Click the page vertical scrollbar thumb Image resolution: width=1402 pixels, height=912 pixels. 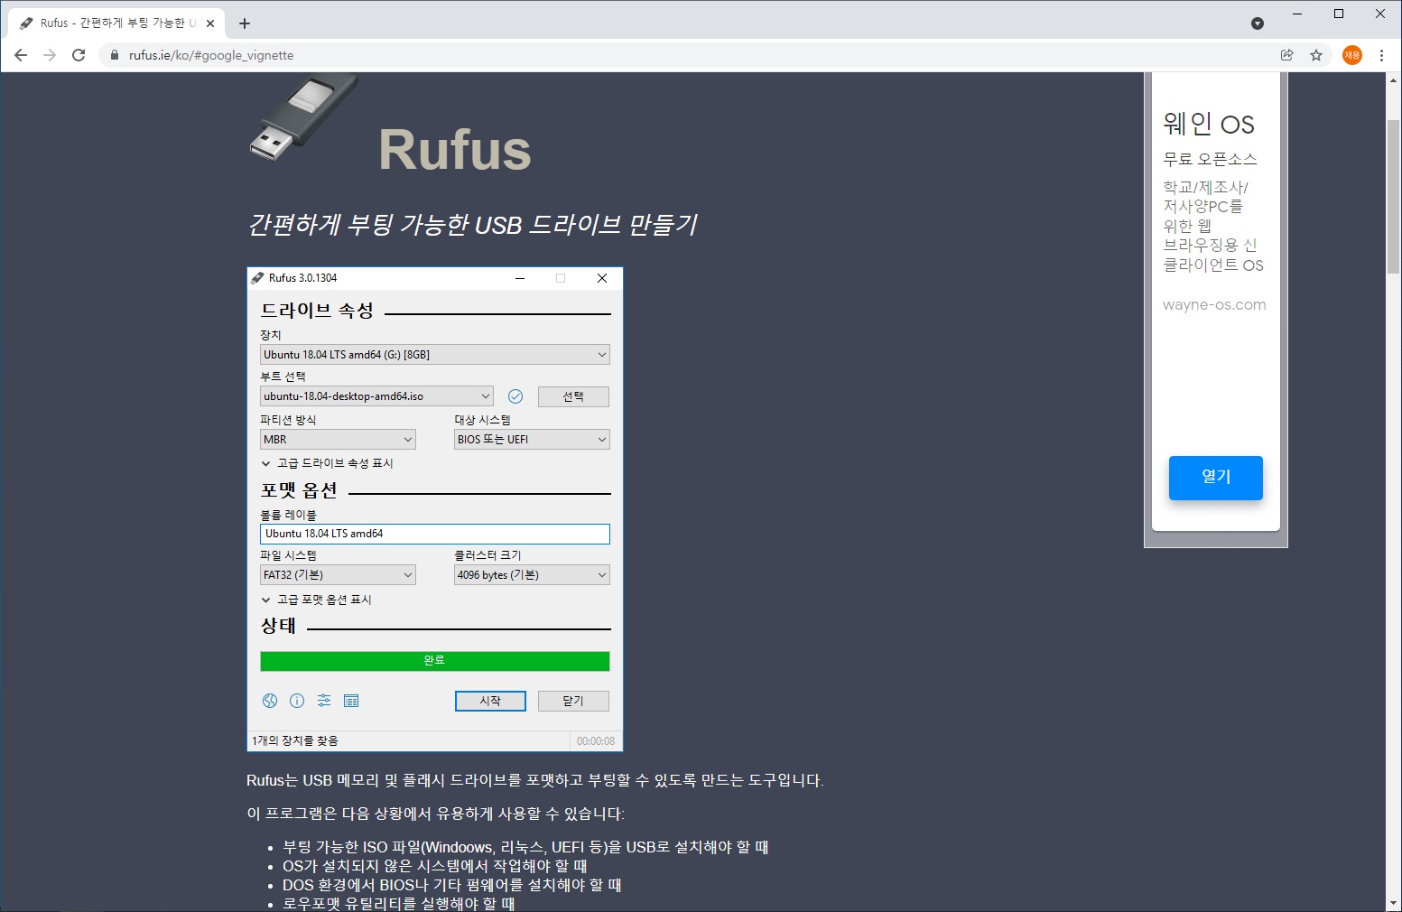pyautogui.click(x=1394, y=196)
